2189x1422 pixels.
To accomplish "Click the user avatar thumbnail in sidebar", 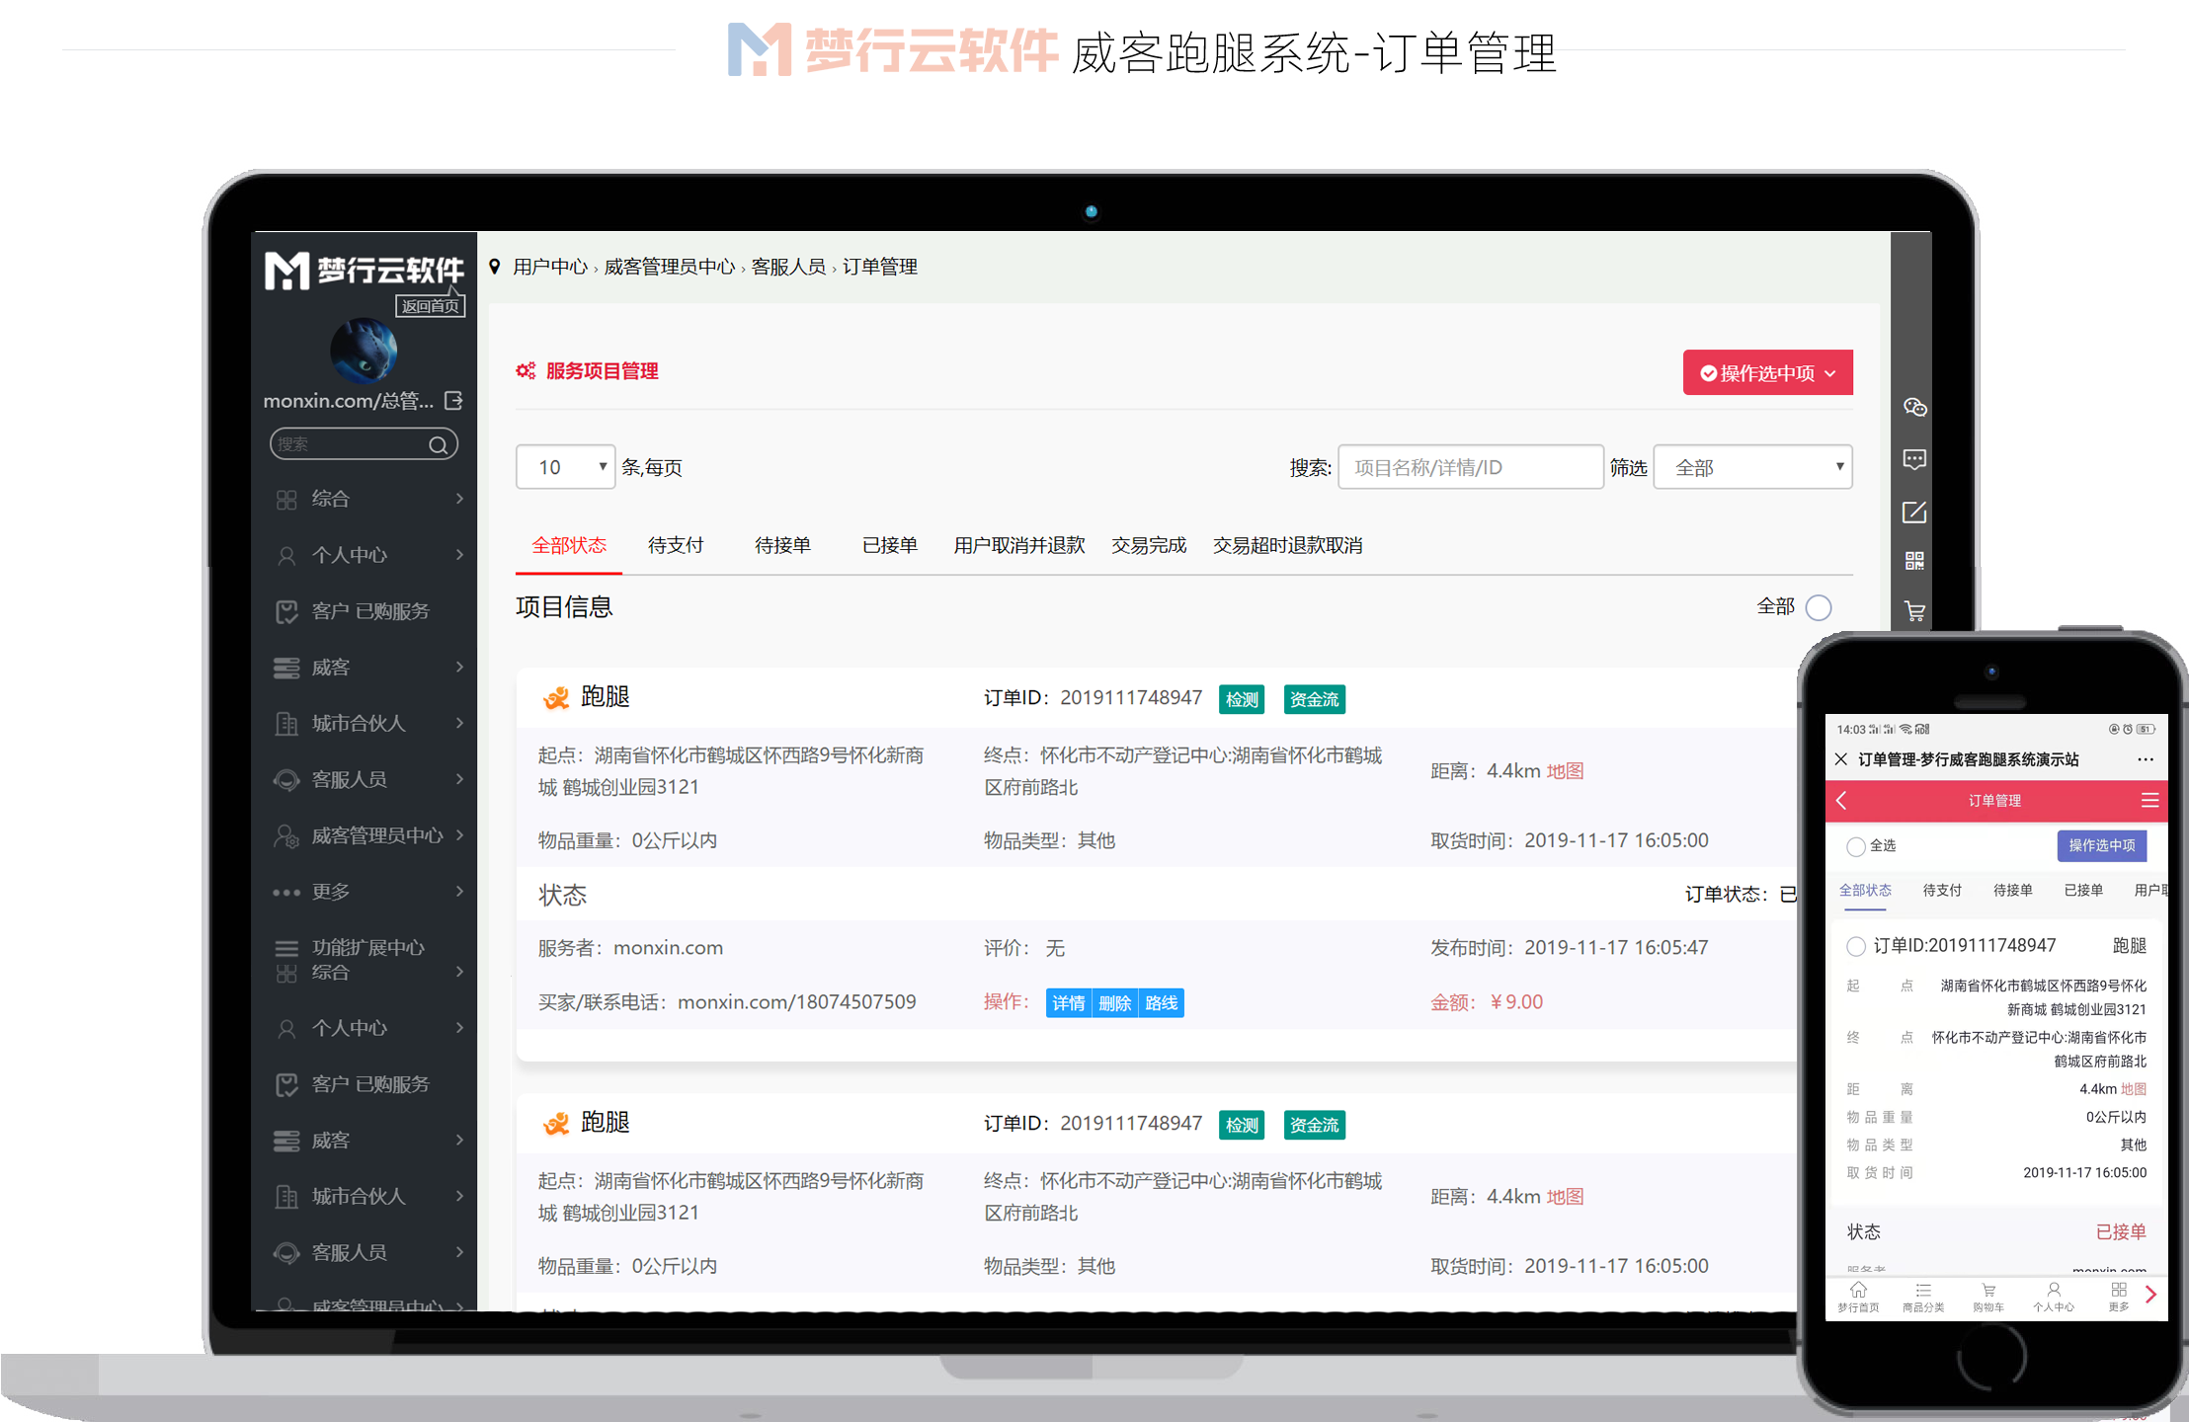I will pos(364,351).
